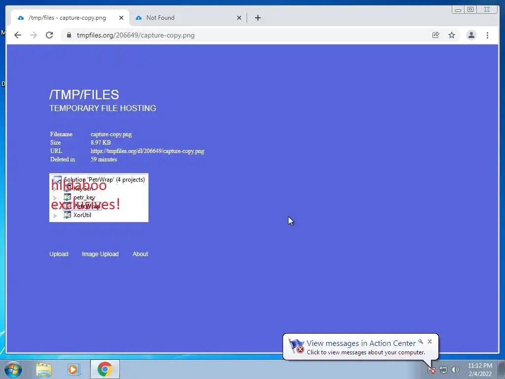Open a new browser tab
The height and width of the screenshot is (379, 505).
click(257, 18)
